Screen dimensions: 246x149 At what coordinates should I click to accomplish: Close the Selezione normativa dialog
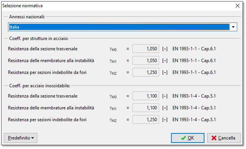pos(238,6)
